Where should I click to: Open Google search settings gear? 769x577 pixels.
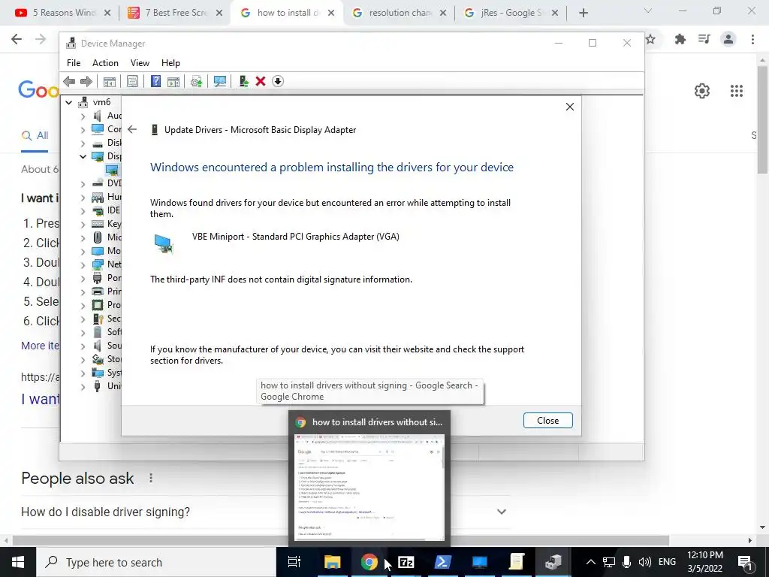[x=702, y=91]
